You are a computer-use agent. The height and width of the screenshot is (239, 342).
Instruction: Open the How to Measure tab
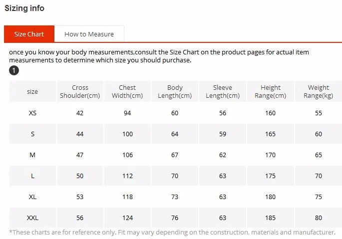89,34
